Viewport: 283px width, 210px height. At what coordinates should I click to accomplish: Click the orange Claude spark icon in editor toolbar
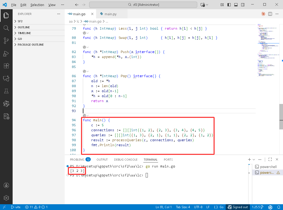pyautogui.click(x=263, y=14)
